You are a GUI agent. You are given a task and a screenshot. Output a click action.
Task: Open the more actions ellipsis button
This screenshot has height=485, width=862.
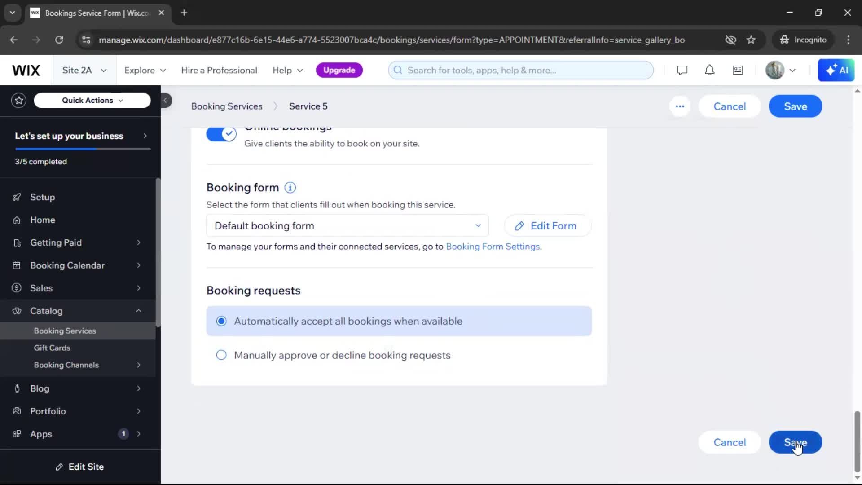click(x=680, y=106)
